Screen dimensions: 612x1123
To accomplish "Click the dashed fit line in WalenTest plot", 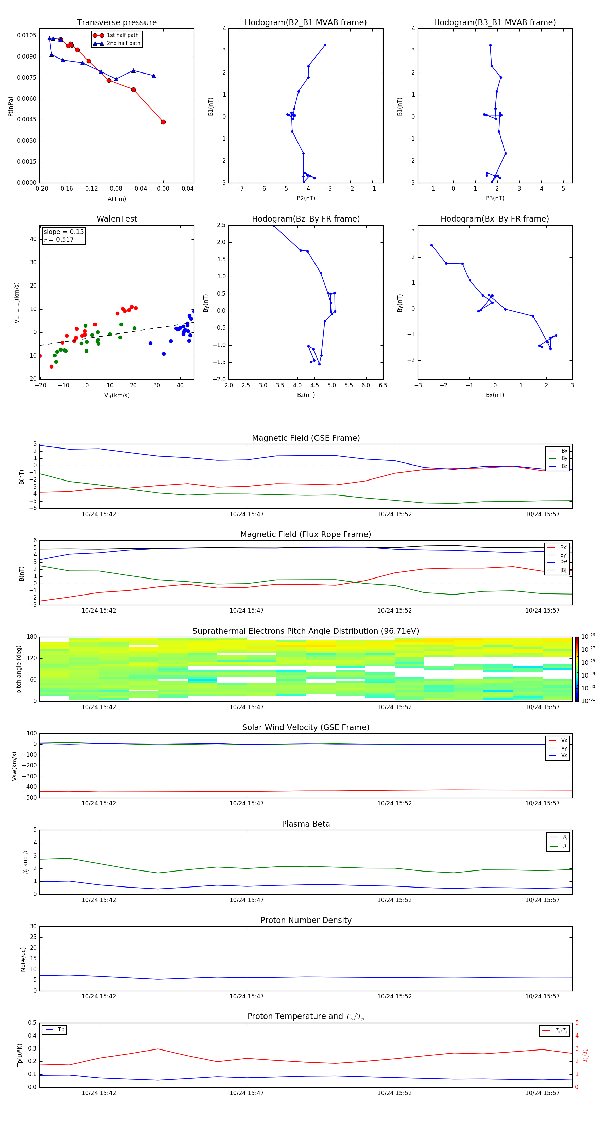I will pos(117,334).
